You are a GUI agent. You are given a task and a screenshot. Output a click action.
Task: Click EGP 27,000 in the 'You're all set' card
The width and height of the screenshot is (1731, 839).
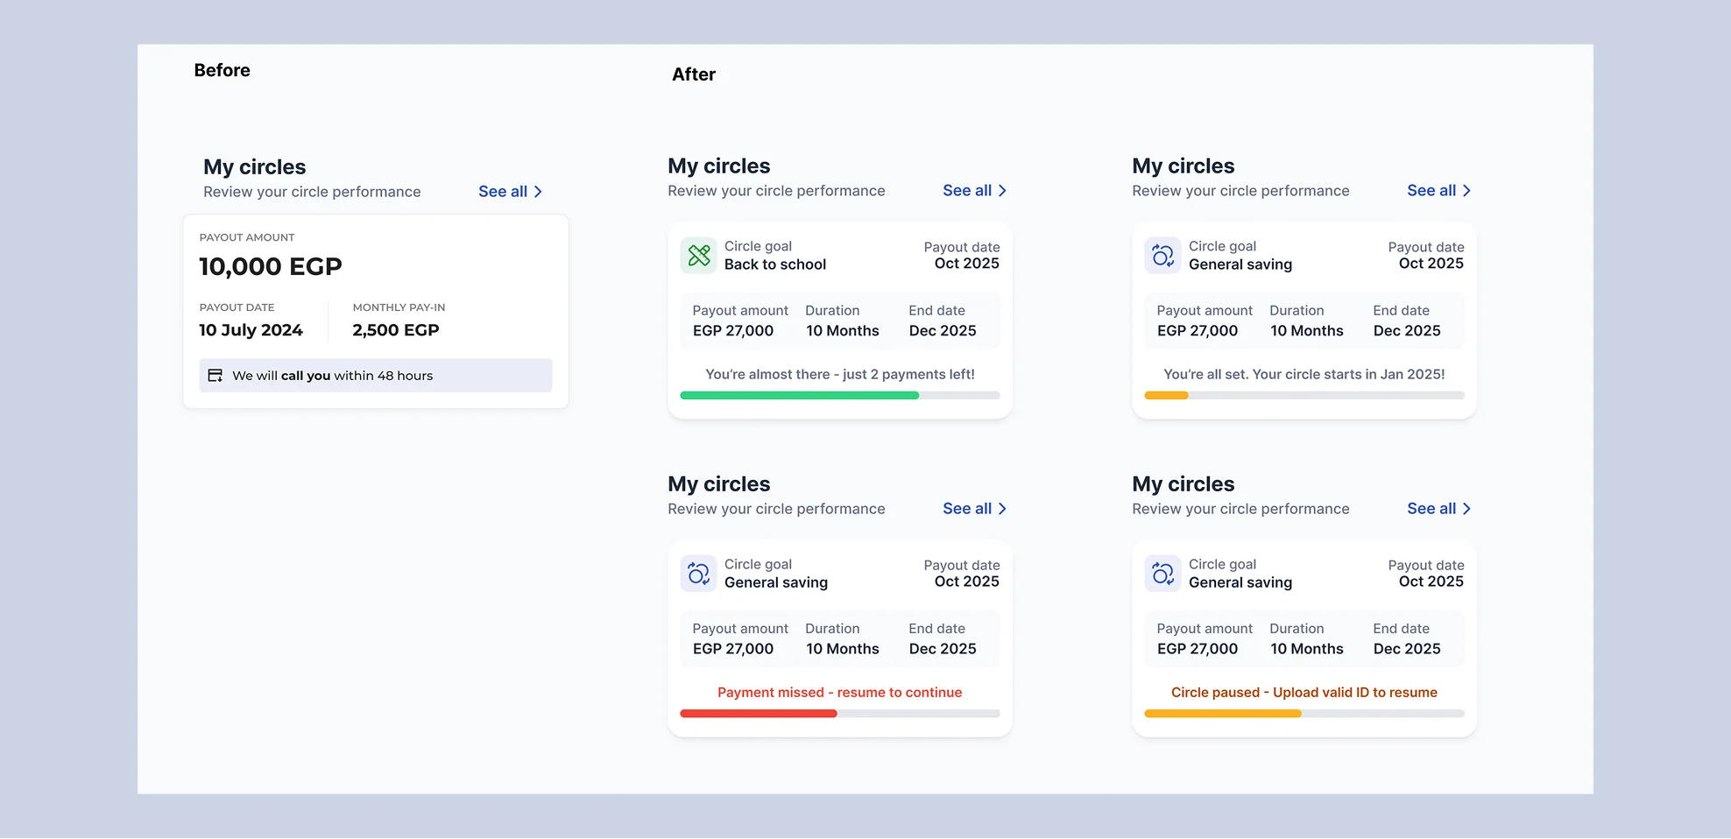pyautogui.click(x=1198, y=331)
